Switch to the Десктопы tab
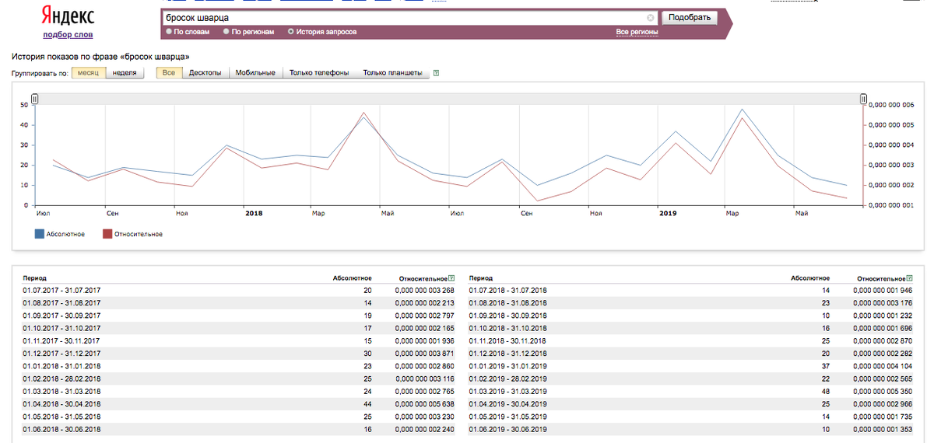The width and height of the screenshot is (934, 443). (205, 72)
